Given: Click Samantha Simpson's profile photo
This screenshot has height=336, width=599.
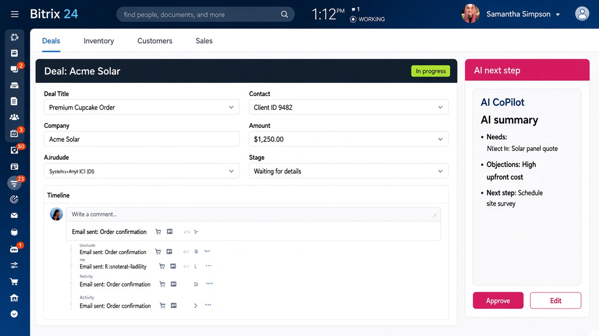Looking at the screenshot, I should point(470,14).
